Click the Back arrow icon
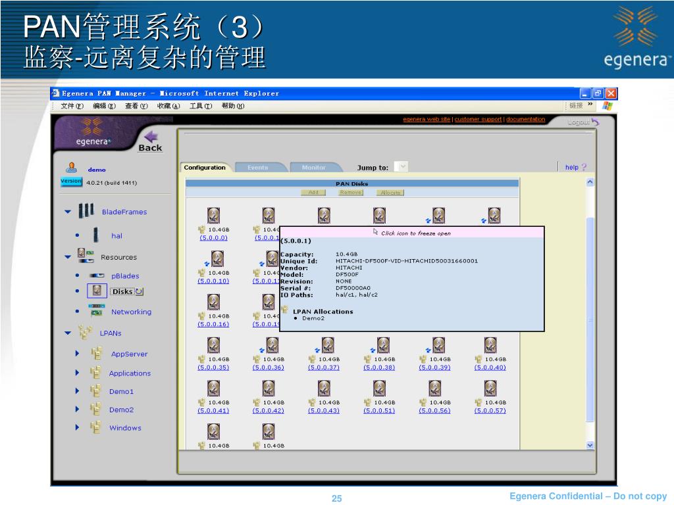Screen dimensions: 674x505 (x=151, y=137)
